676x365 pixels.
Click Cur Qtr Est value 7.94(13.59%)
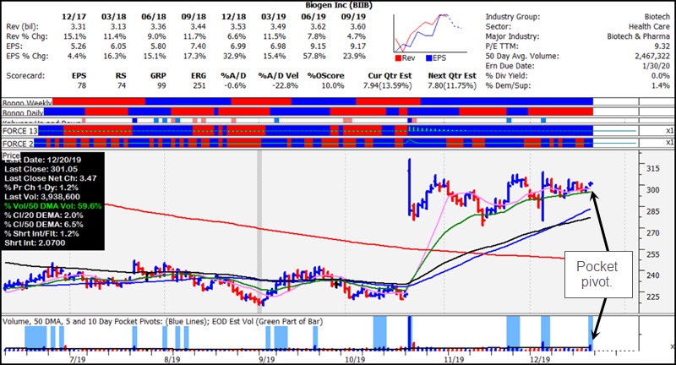pos(387,85)
